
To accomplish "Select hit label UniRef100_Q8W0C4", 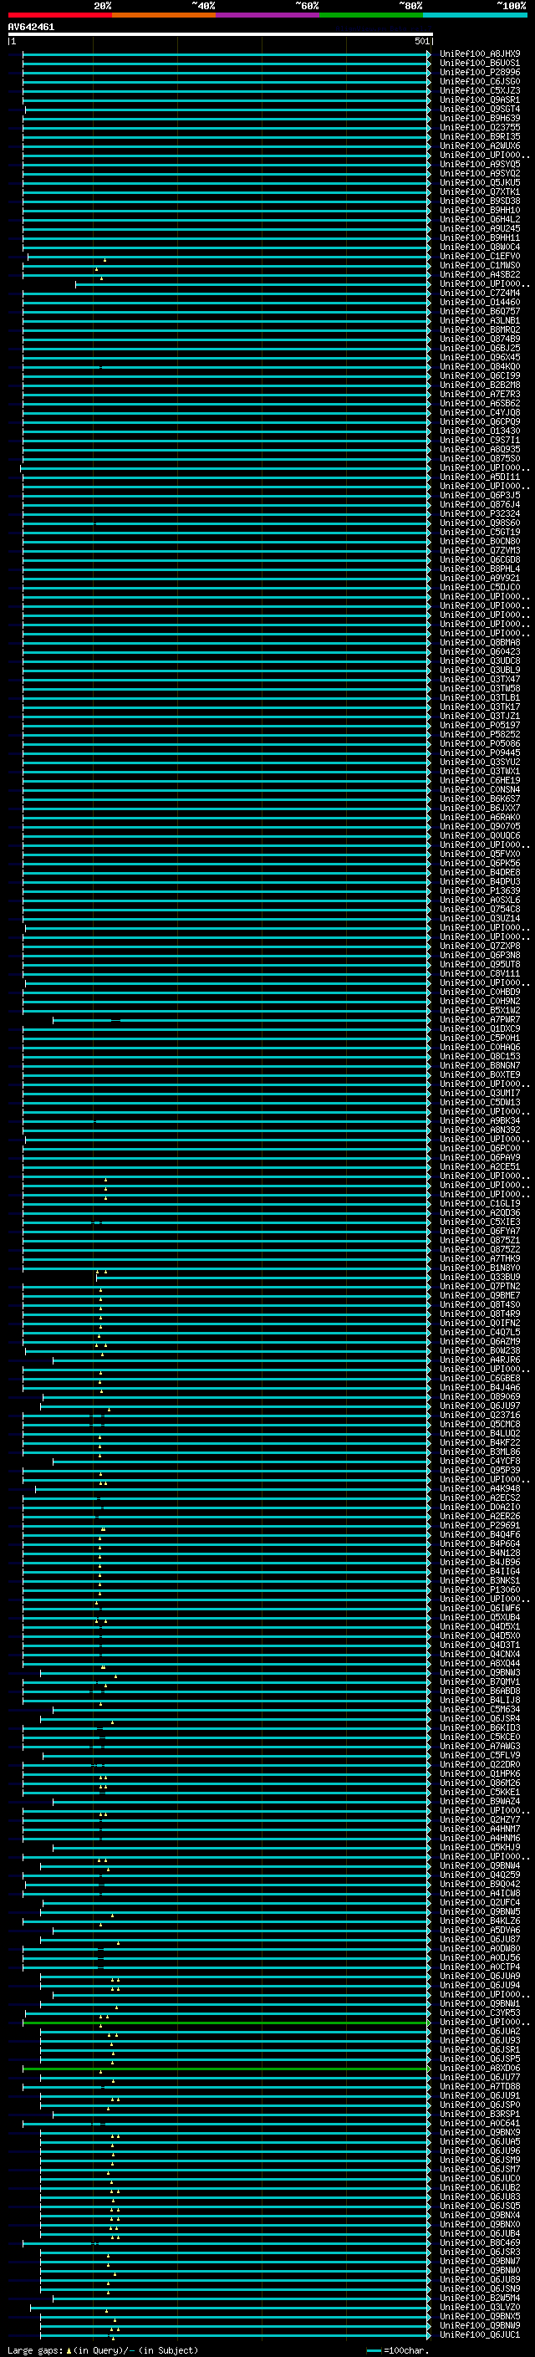I will tap(480, 246).
